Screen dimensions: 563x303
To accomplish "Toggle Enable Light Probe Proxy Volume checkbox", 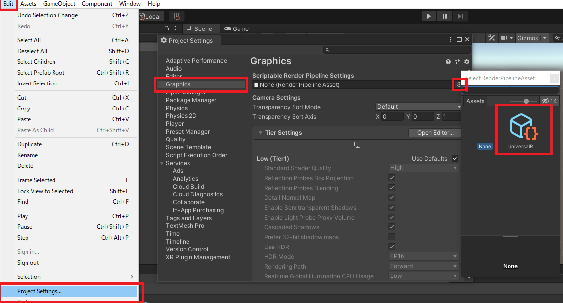I will (392, 217).
